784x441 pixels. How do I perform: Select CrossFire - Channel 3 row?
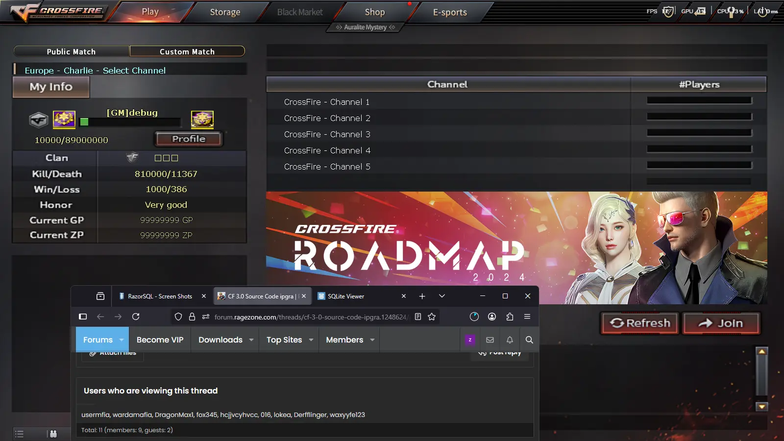click(x=516, y=134)
